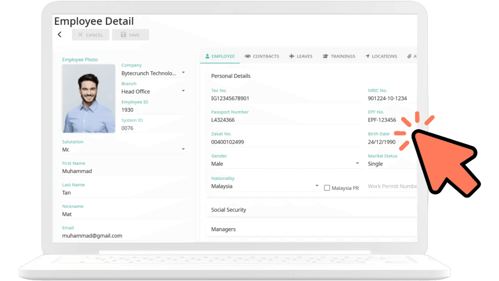The width and height of the screenshot is (499, 281).
Task: Click the Birth Date field showing 24/12/1990
Action: [382, 142]
